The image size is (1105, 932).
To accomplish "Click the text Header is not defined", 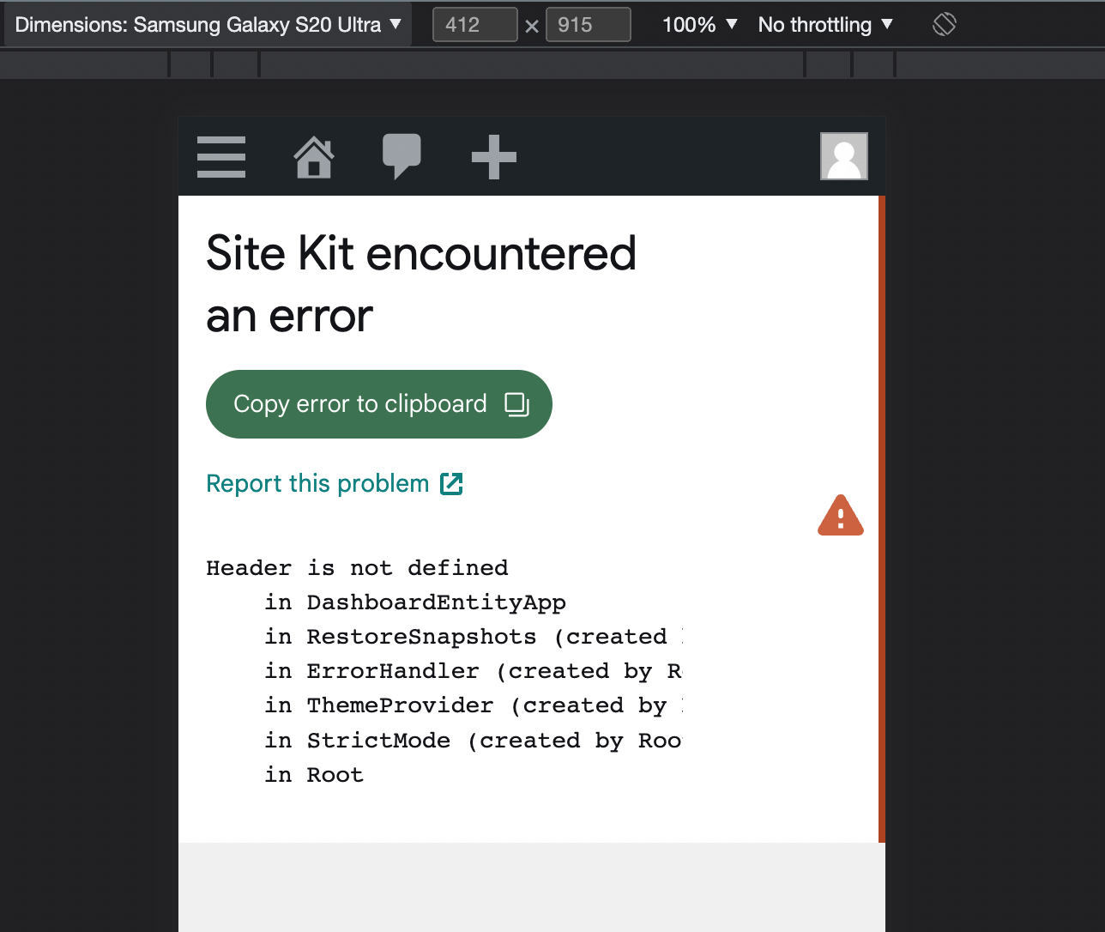I will [x=357, y=568].
